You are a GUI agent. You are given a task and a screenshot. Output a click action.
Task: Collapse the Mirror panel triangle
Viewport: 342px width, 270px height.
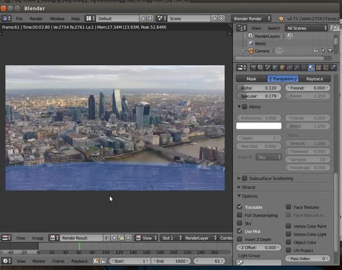click(239, 107)
